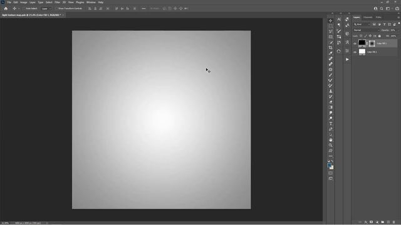
Task: Switch to the Channels tab
Action: click(x=368, y=17)
